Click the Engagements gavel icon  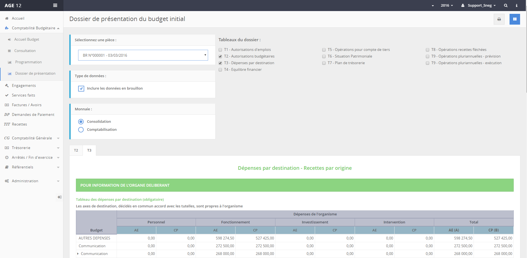click(x=7, y=86)
